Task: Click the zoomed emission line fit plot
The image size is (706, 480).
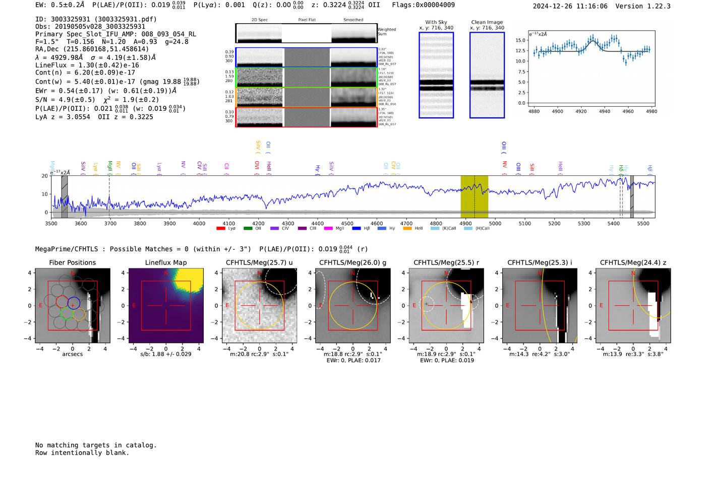Action: (x=592, y=69)
